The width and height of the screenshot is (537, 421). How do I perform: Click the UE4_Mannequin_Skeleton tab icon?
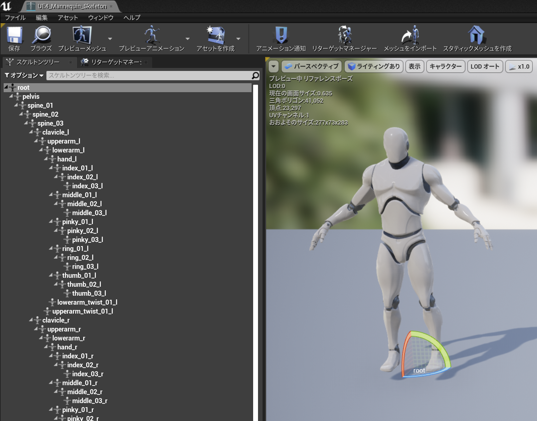pyautogui.click(x=31, y=6)
